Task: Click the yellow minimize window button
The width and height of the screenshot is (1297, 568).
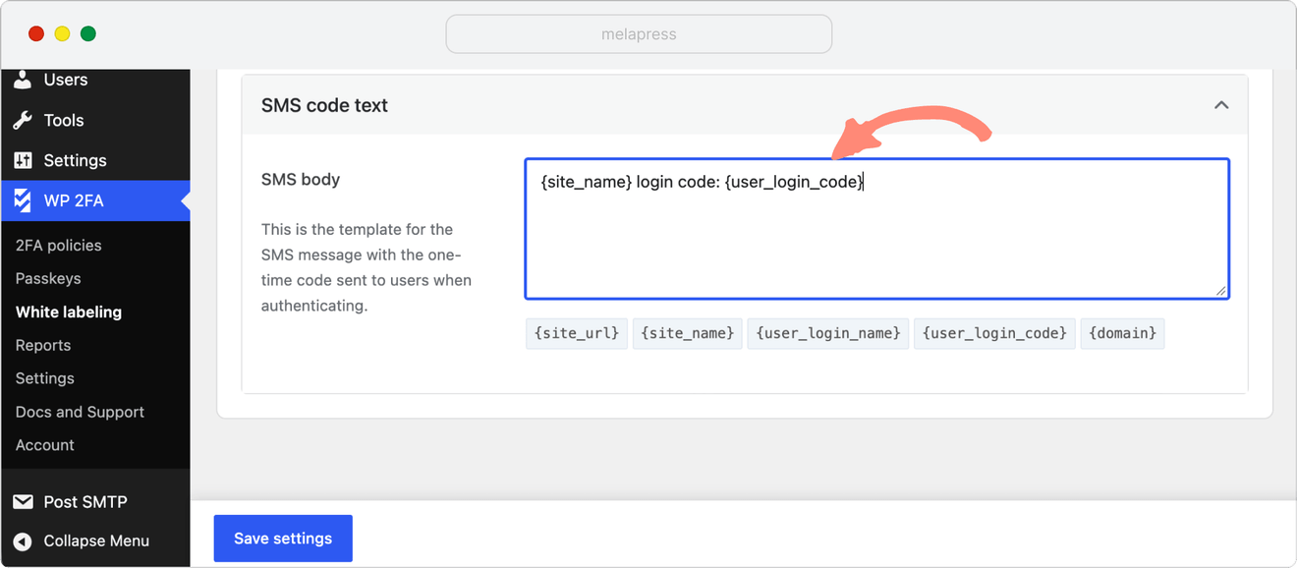Action: point(62,33)
